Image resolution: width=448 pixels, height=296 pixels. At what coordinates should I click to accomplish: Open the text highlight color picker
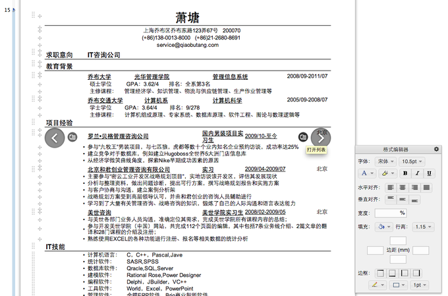point(387,173)
